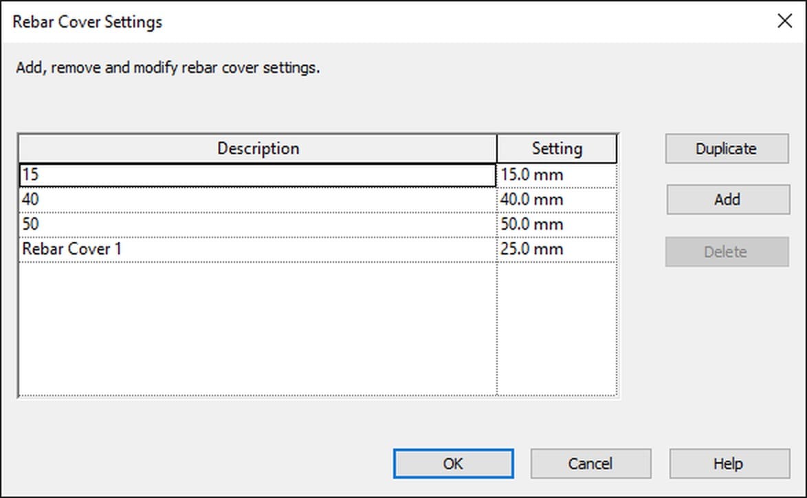
Task: Click the greyed-out Delete button
Action: tap(727, 252)
